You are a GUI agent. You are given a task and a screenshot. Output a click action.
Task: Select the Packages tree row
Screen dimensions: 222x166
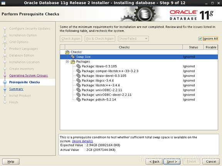tap(139, 62)
